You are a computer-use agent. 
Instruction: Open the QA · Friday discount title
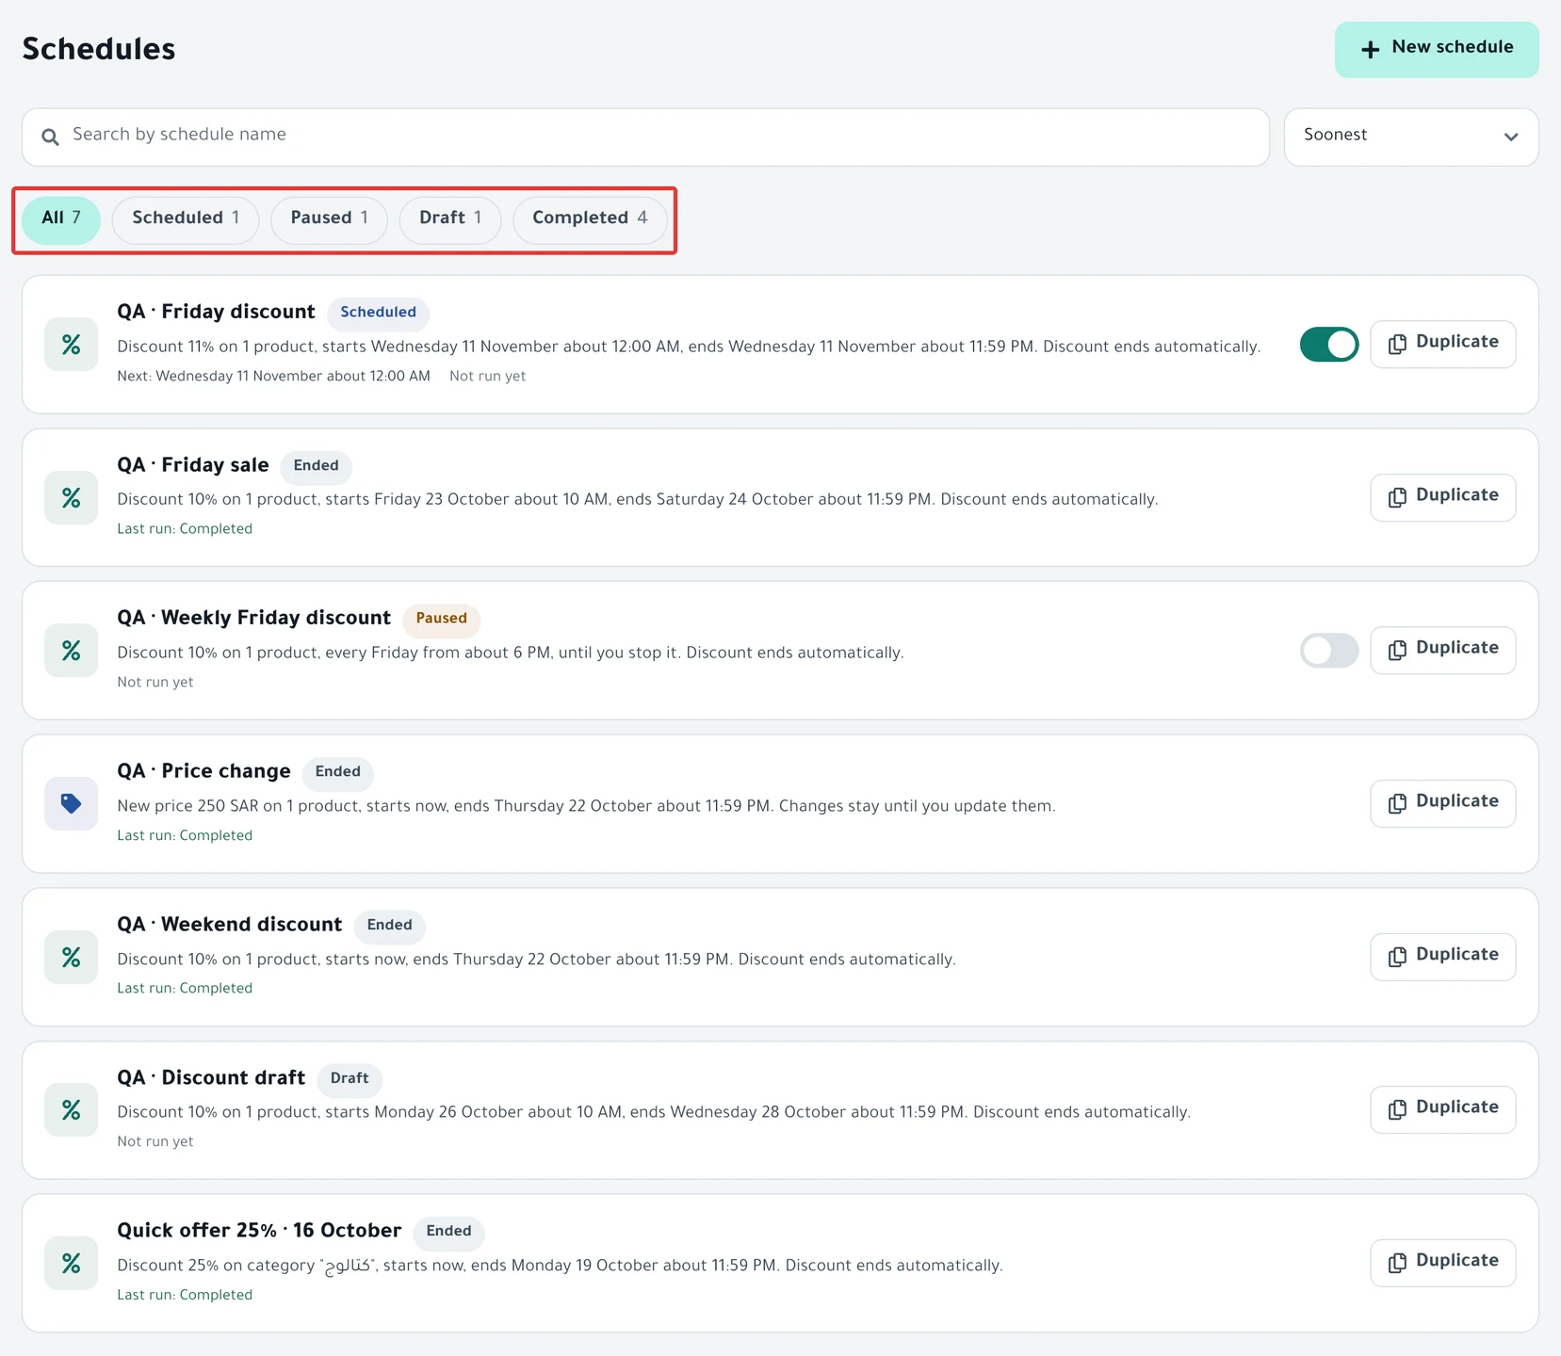pyautogui.click(x=216, y=312)
